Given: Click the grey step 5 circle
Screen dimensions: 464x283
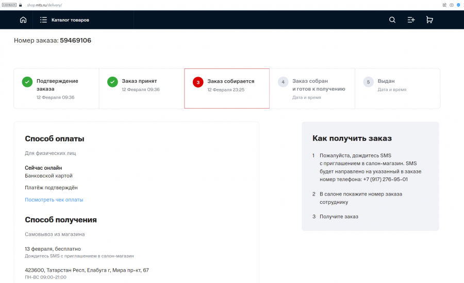Looking at the screenshot, I should click(x=369, y=82).
